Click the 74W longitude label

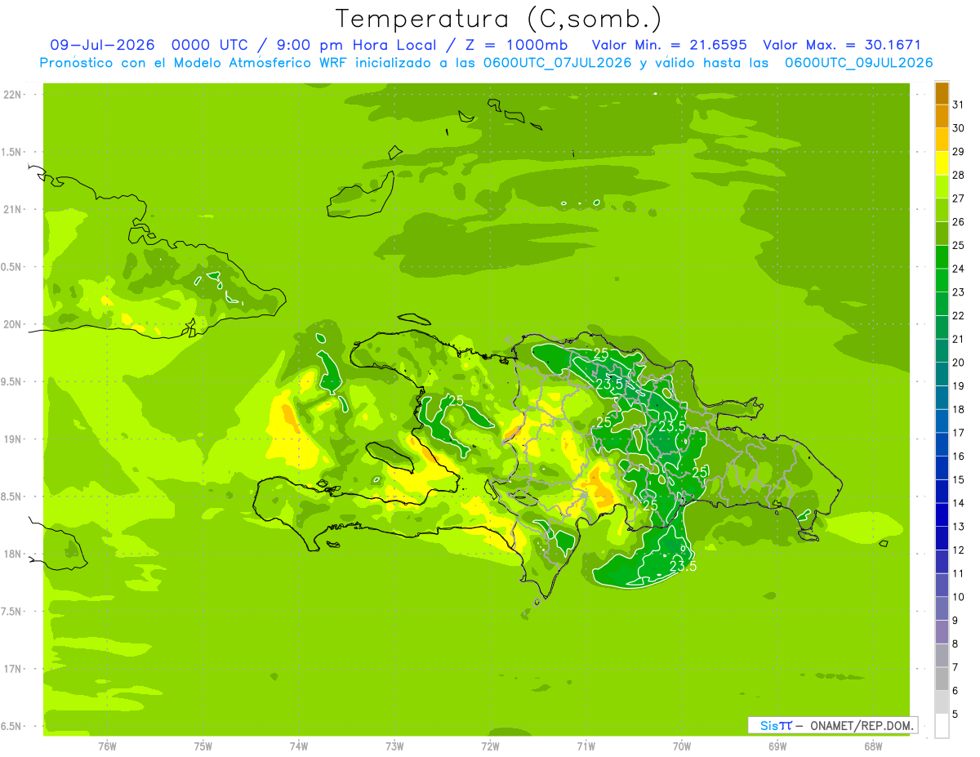point(299,746)
